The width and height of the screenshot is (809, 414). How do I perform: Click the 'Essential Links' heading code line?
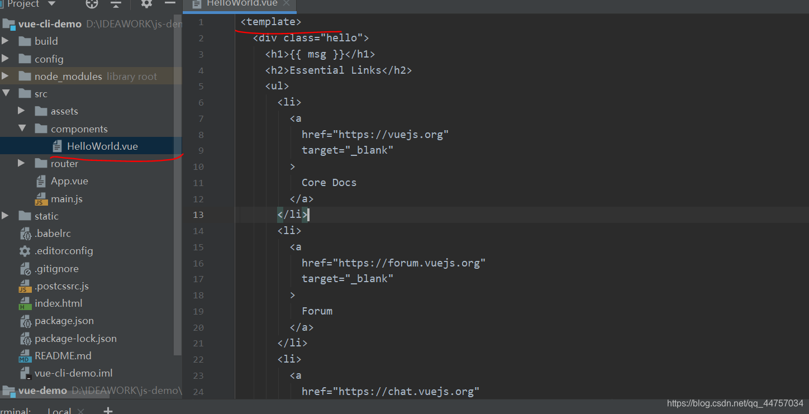point(339,70)
